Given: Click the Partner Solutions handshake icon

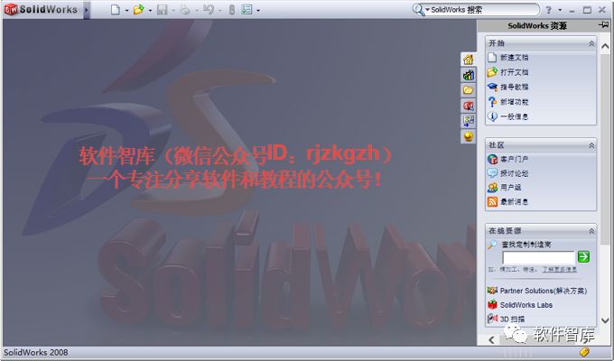Looking at the screenshot, I should tap(492, 291).
